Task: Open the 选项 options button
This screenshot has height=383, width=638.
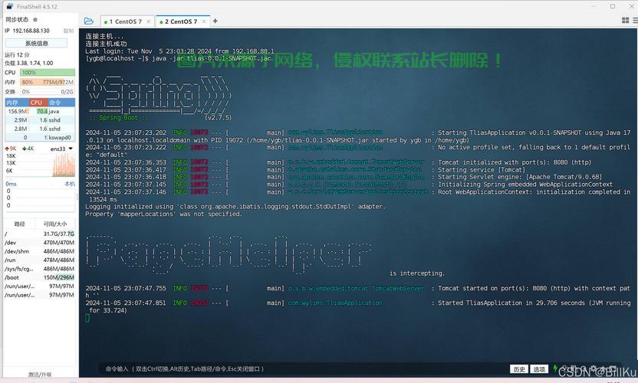Action: [539, 369]
